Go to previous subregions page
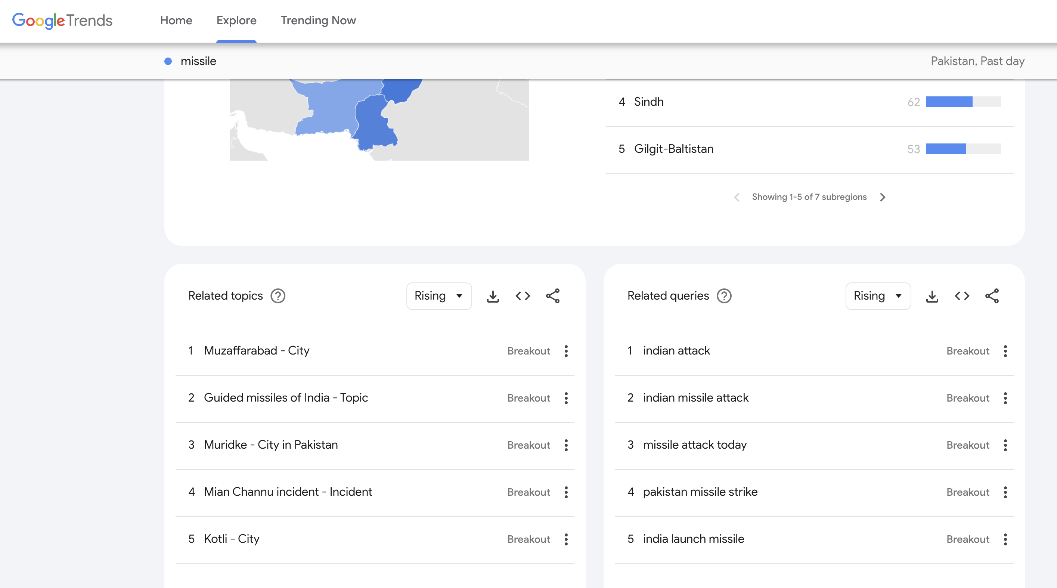This screenshot has height=588, width=1057. [x=737, y=197]
